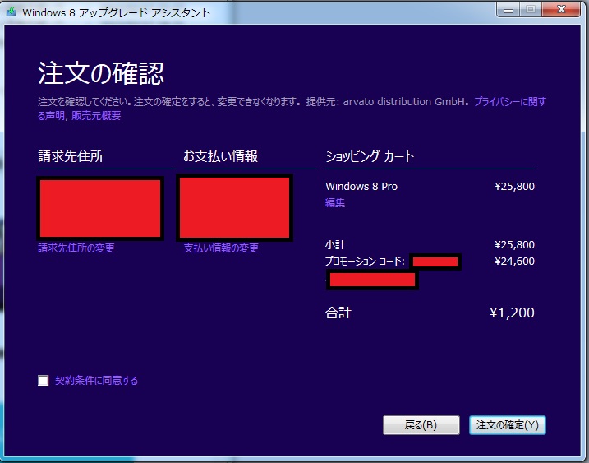The image size is (589, 463).
Task: Click the プロモーション コード label
Action: (365, 261)
